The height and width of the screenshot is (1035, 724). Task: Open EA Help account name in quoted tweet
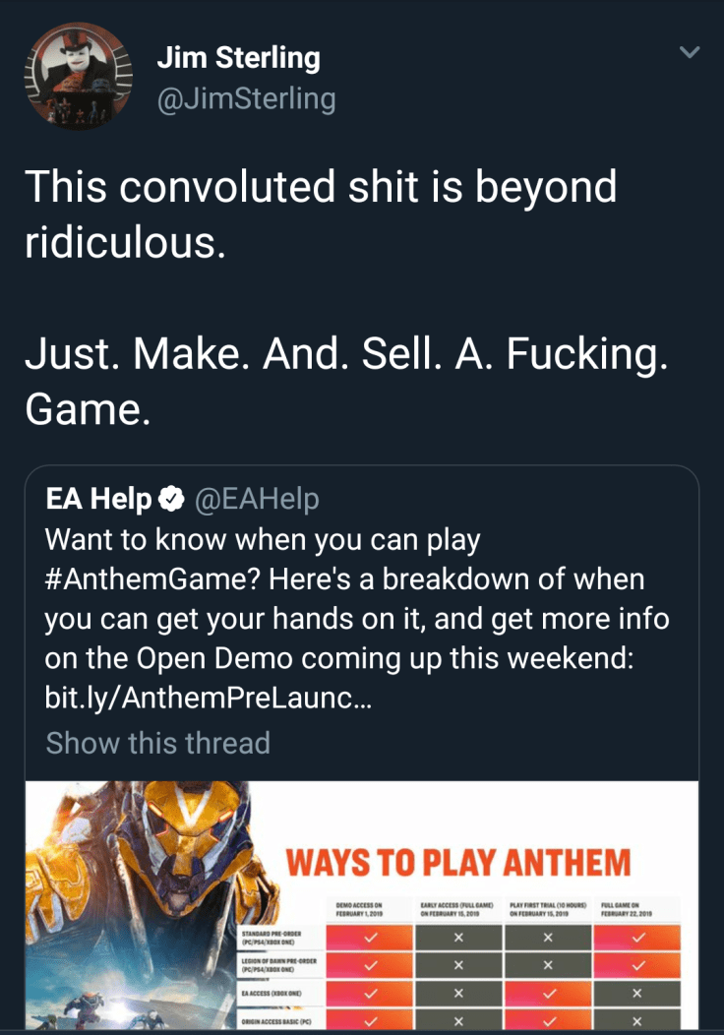[98, 500]
